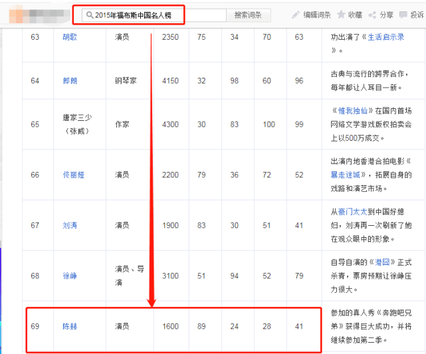Open the 陈赫 name link
This screenshot has height=354, width=426.
(69, 327)
